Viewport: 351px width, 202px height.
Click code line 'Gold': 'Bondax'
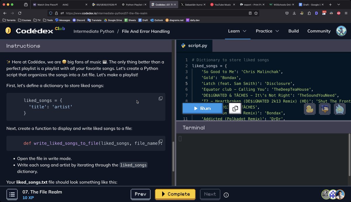221,78
